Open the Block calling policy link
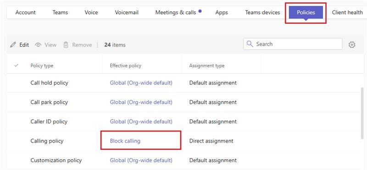The image size is (367, 170). 125,141
